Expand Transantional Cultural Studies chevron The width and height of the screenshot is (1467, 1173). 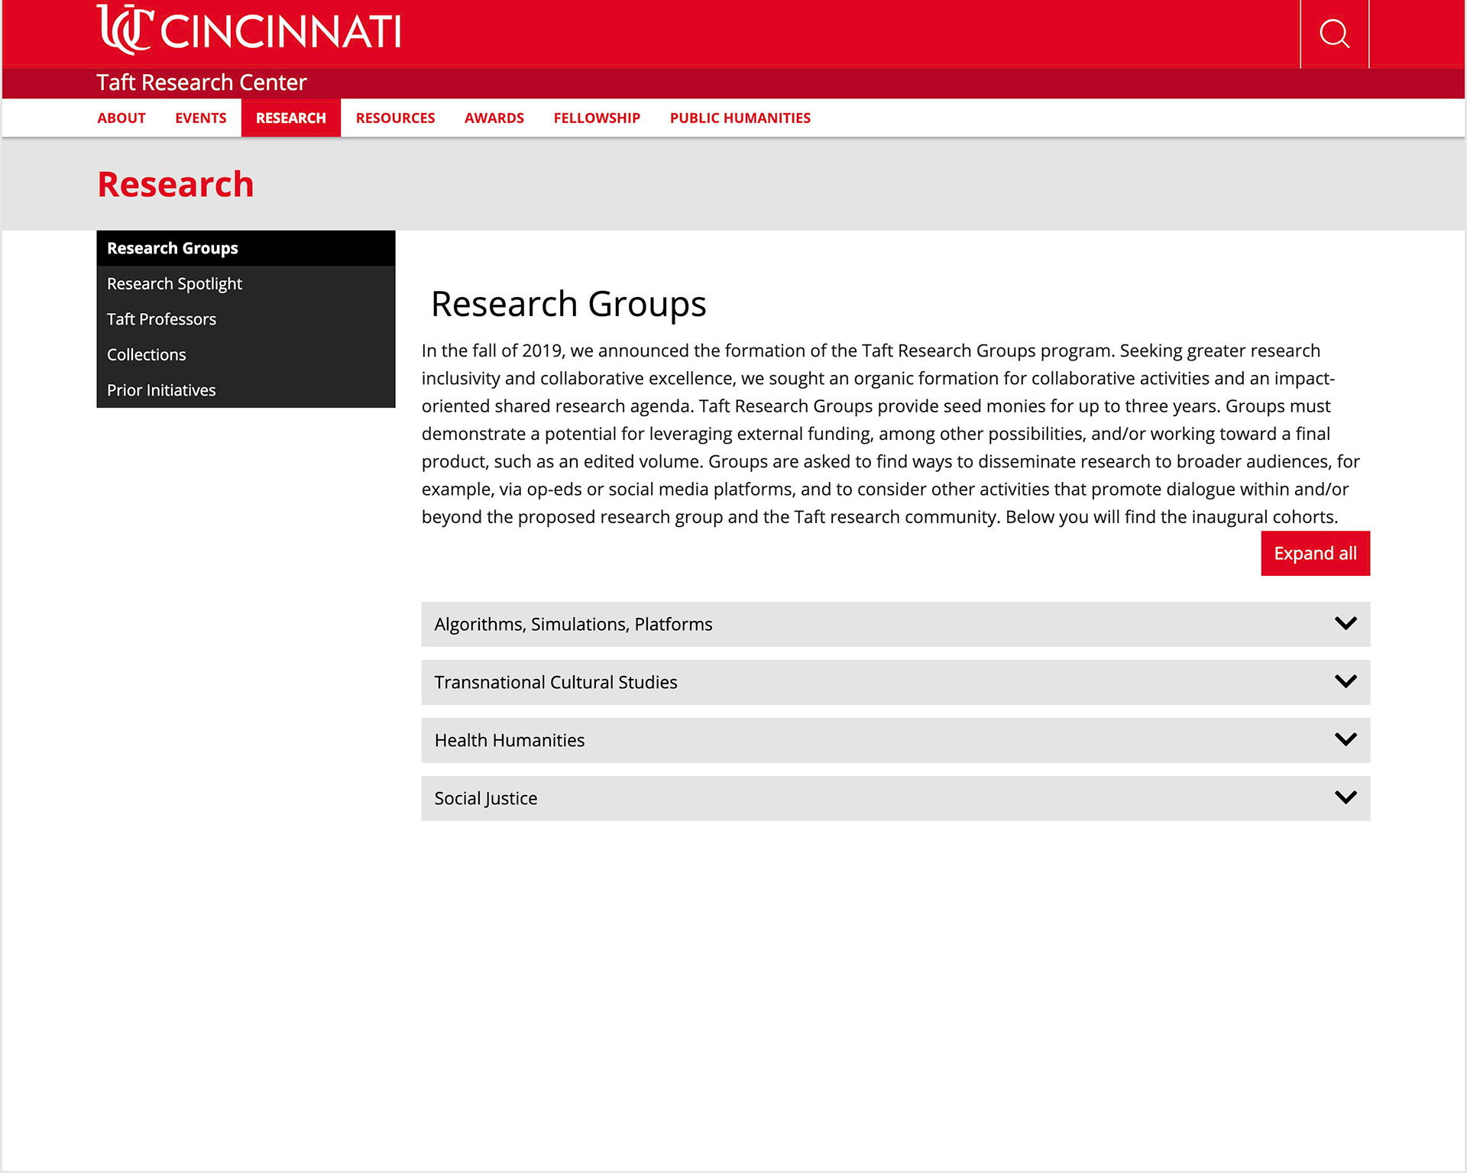[x=1346, y=681]
